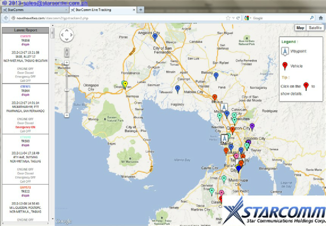Click the sidebar vertical scrollbar thumb

coord(52,33)
